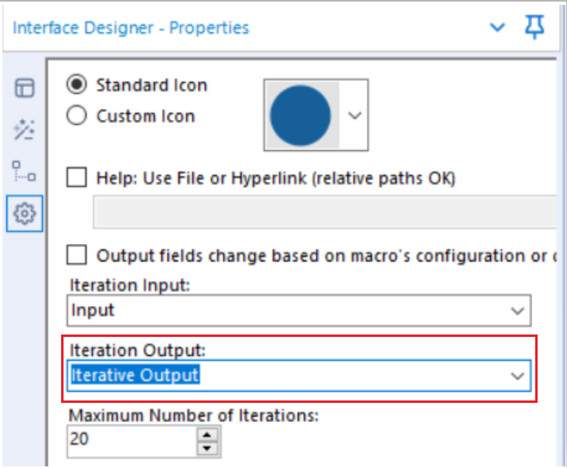
Task: Click the blue circle macro icon preview
Action: click(300, 115)
